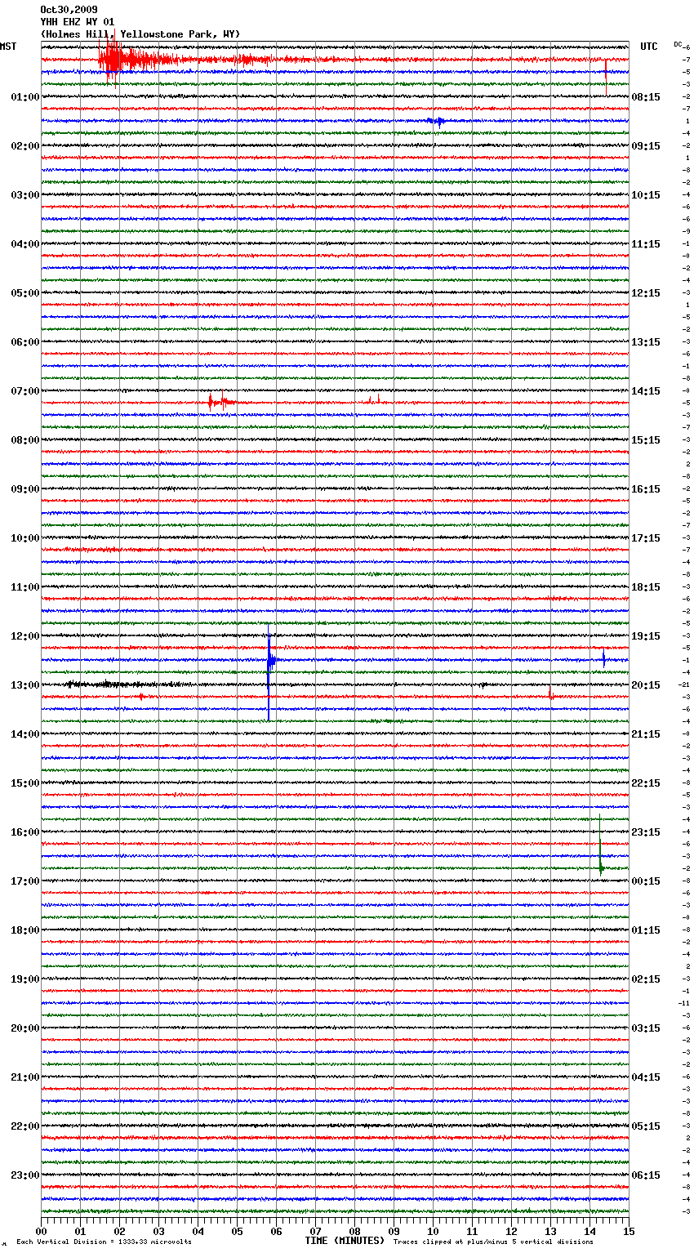
Task: Click the 14:15 UTC time label
Action: click(646, 391)
